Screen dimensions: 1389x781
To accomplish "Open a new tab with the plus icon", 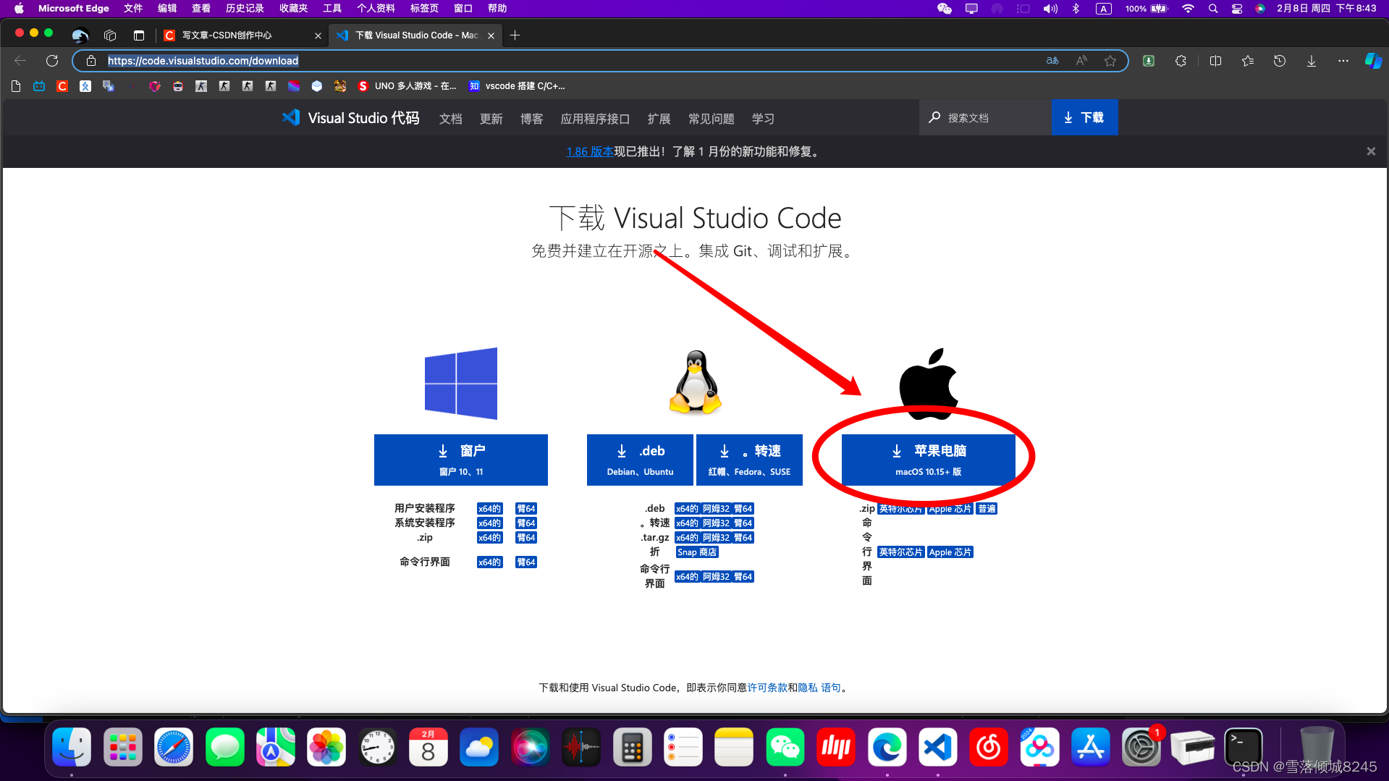I will click(515, 35).
